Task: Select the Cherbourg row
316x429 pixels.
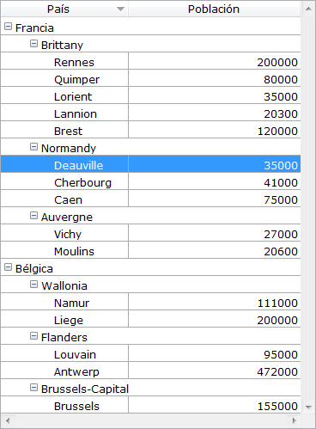Action: (150, 181)
